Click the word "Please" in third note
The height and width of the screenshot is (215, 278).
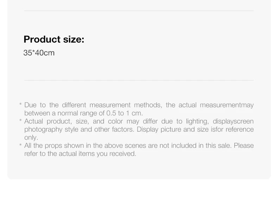pos(244,146)
